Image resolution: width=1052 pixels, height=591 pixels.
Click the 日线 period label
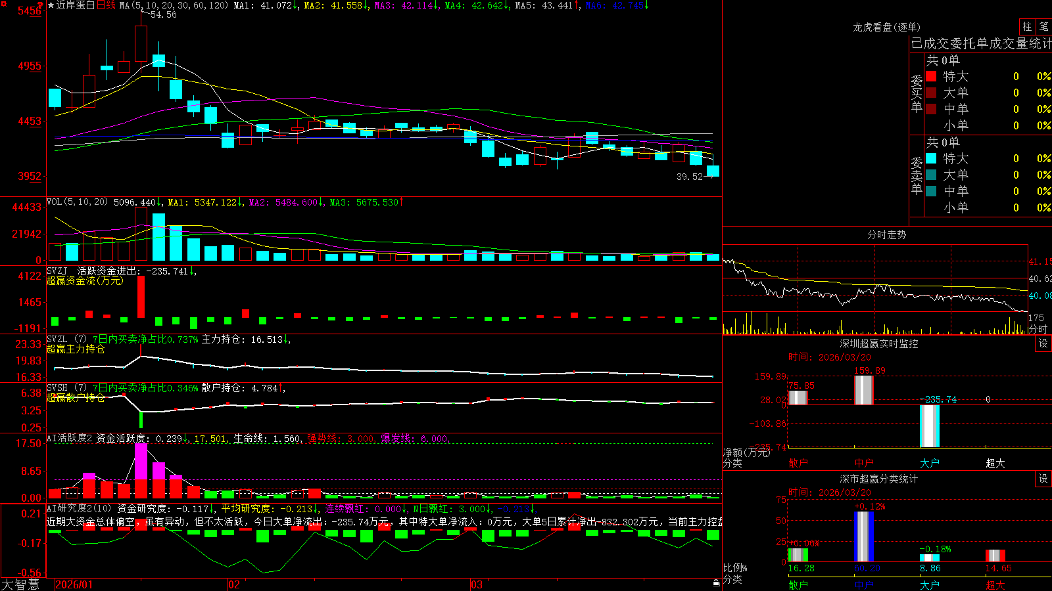tap(106, 5)
